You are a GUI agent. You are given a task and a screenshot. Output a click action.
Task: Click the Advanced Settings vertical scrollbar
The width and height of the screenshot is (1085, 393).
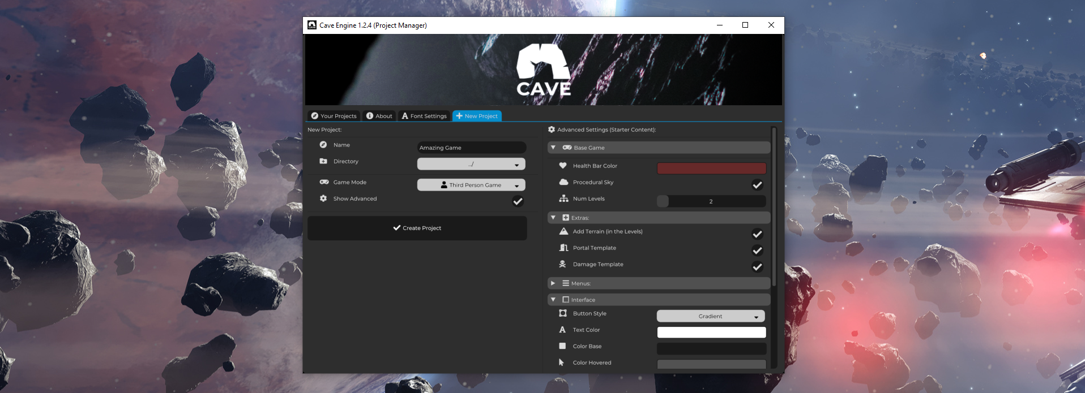click(774, 207)
